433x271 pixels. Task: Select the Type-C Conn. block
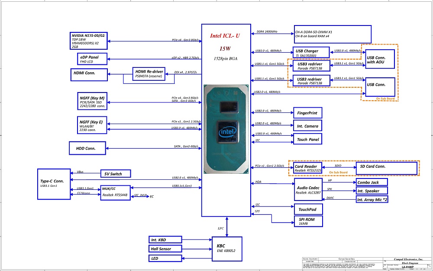54,184
